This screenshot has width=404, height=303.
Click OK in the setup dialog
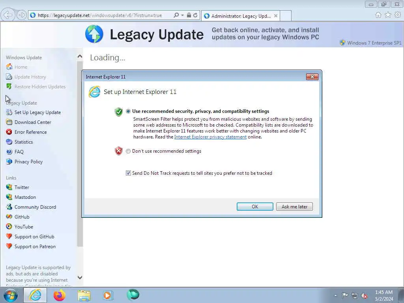[255, 207]
